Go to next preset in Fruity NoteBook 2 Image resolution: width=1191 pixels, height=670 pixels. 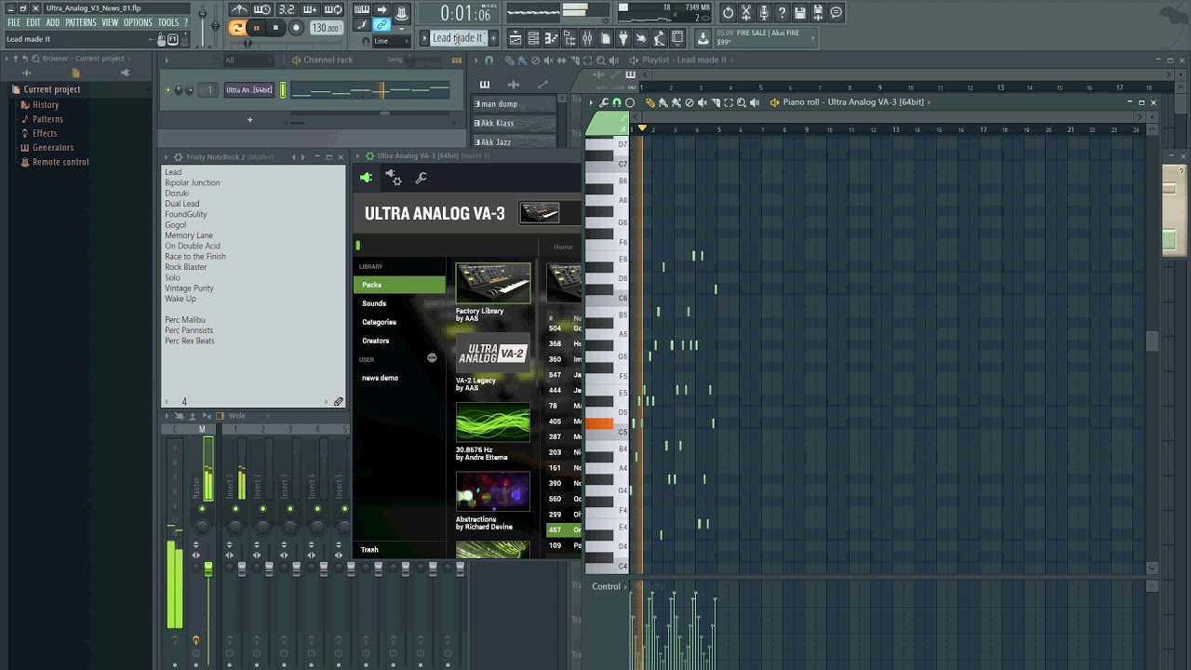pos(303,156)
